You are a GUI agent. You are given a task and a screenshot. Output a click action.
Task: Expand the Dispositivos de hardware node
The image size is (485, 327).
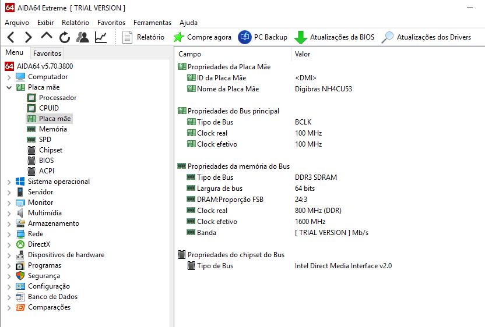click(x=9, y=255)
